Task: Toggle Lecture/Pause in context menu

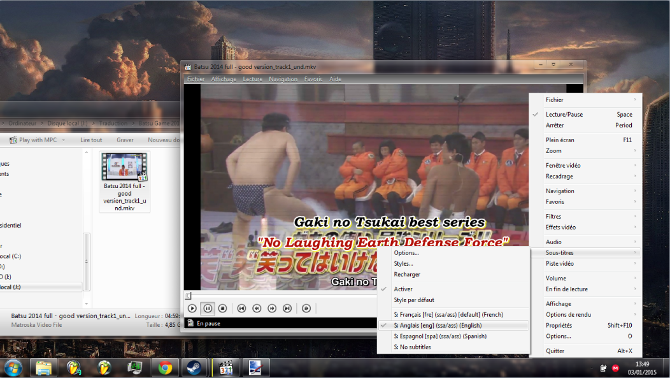Action: click(x=586, y=115)
